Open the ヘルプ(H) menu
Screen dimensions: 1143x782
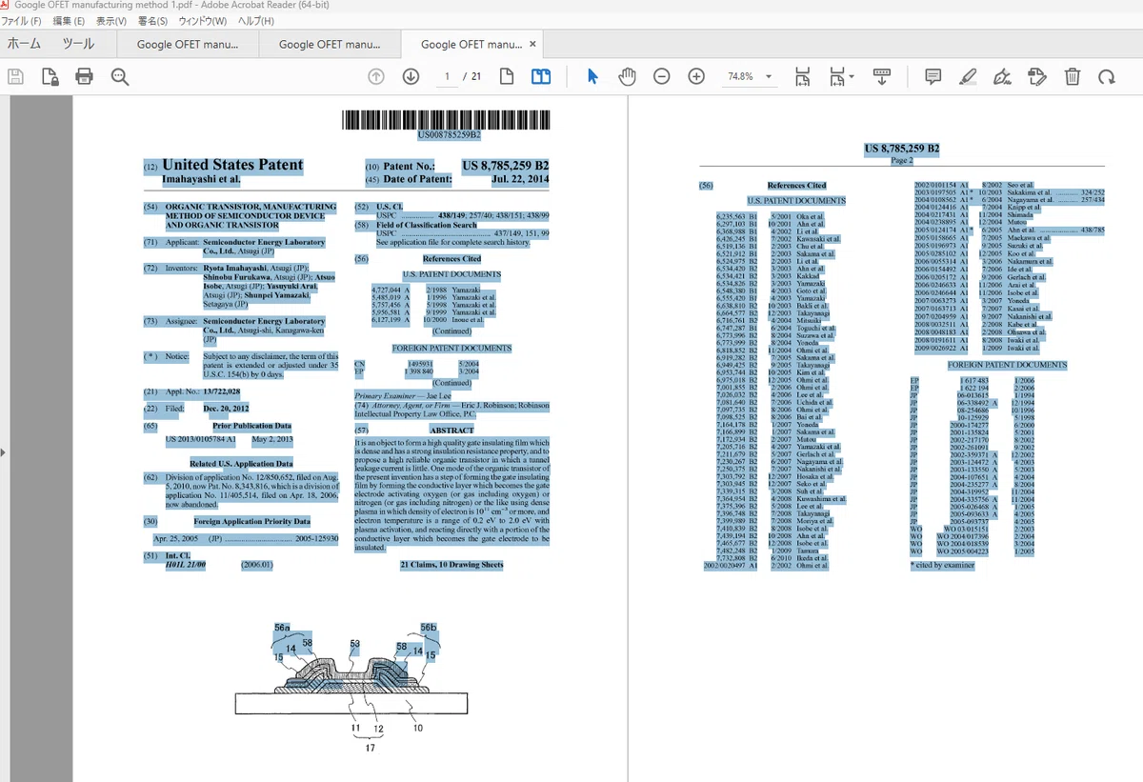pyautogui.click(x=257, y=21)
